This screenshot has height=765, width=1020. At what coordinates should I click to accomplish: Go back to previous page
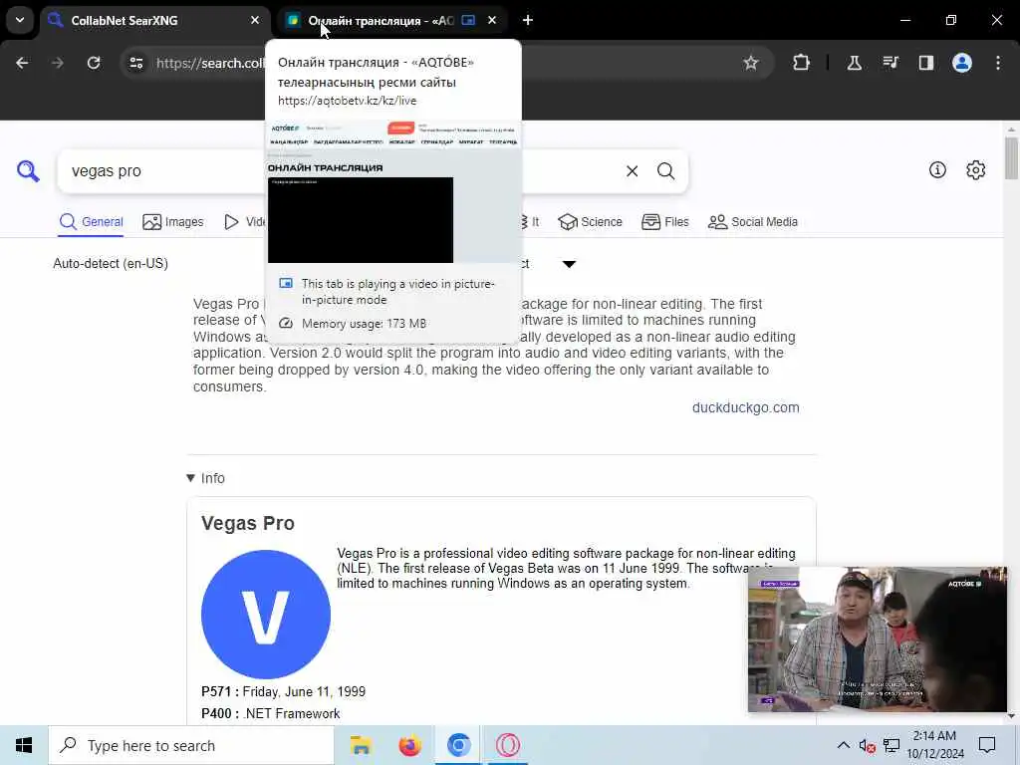22,63
